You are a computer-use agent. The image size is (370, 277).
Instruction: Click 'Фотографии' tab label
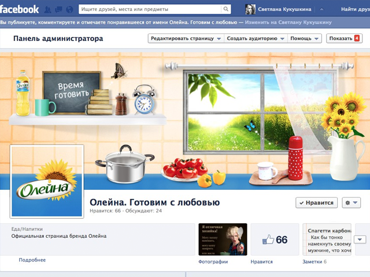(213, 261)
